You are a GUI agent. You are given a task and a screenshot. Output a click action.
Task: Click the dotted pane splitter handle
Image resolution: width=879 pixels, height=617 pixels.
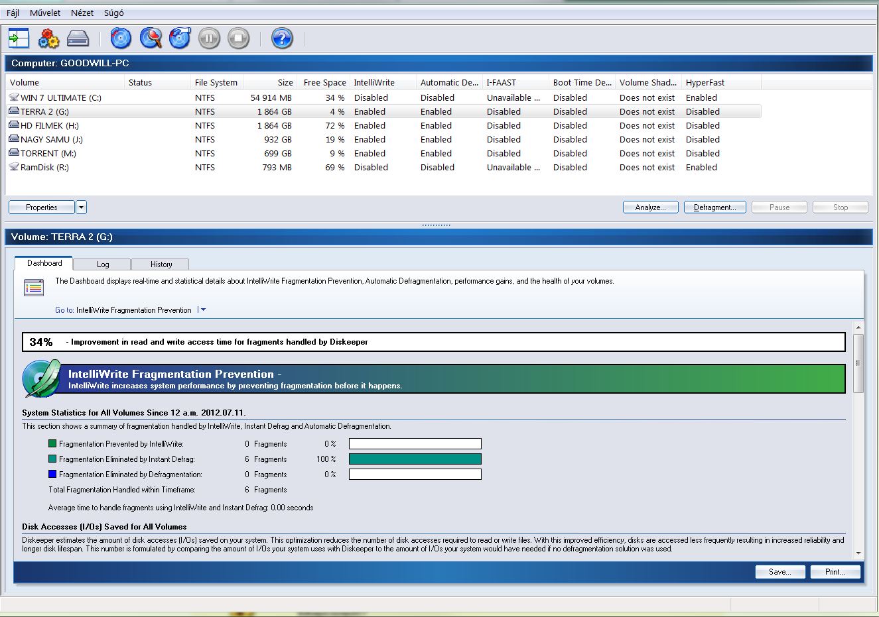tap(436, 225)
